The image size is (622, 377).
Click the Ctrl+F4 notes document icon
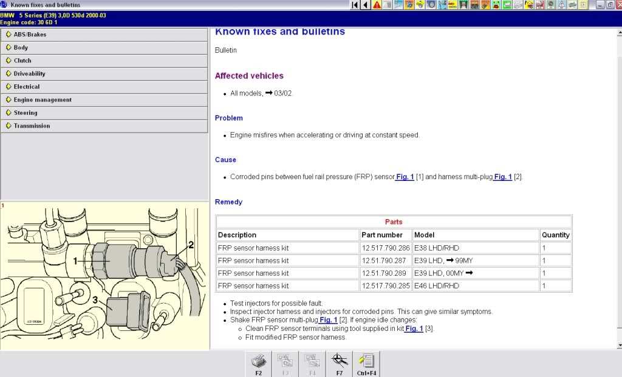pos(366,362)
